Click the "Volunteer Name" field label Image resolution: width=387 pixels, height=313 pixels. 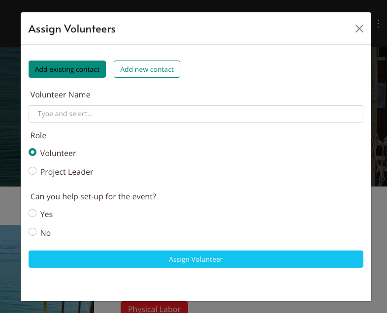[x=60, y=94]
